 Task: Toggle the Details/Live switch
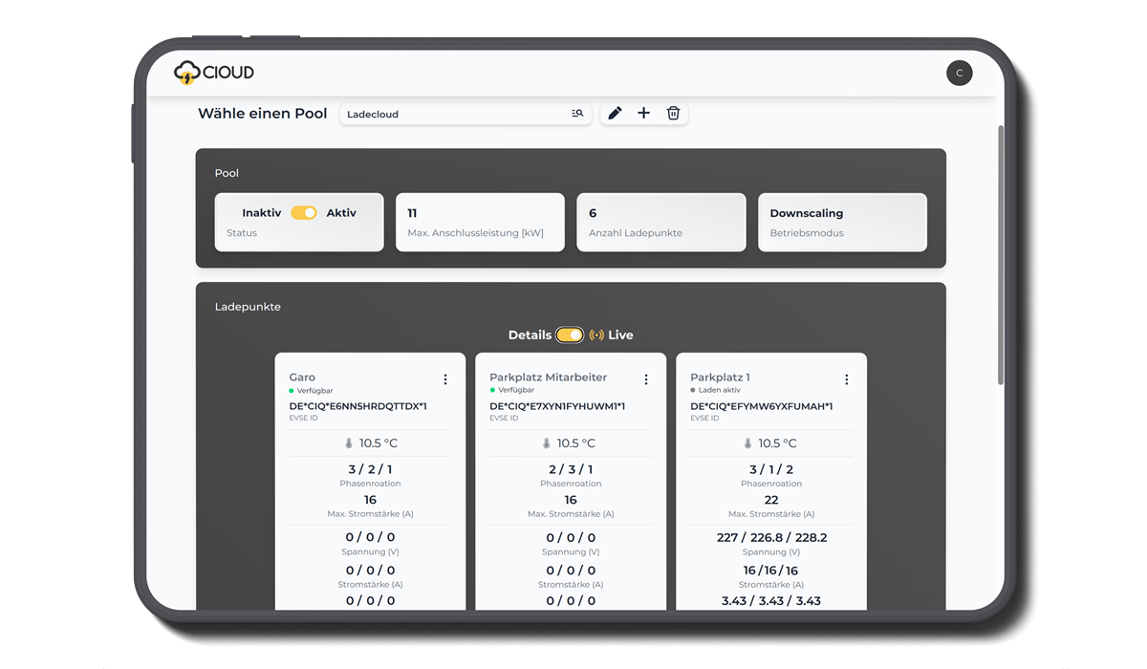click(x=570, y=335)
